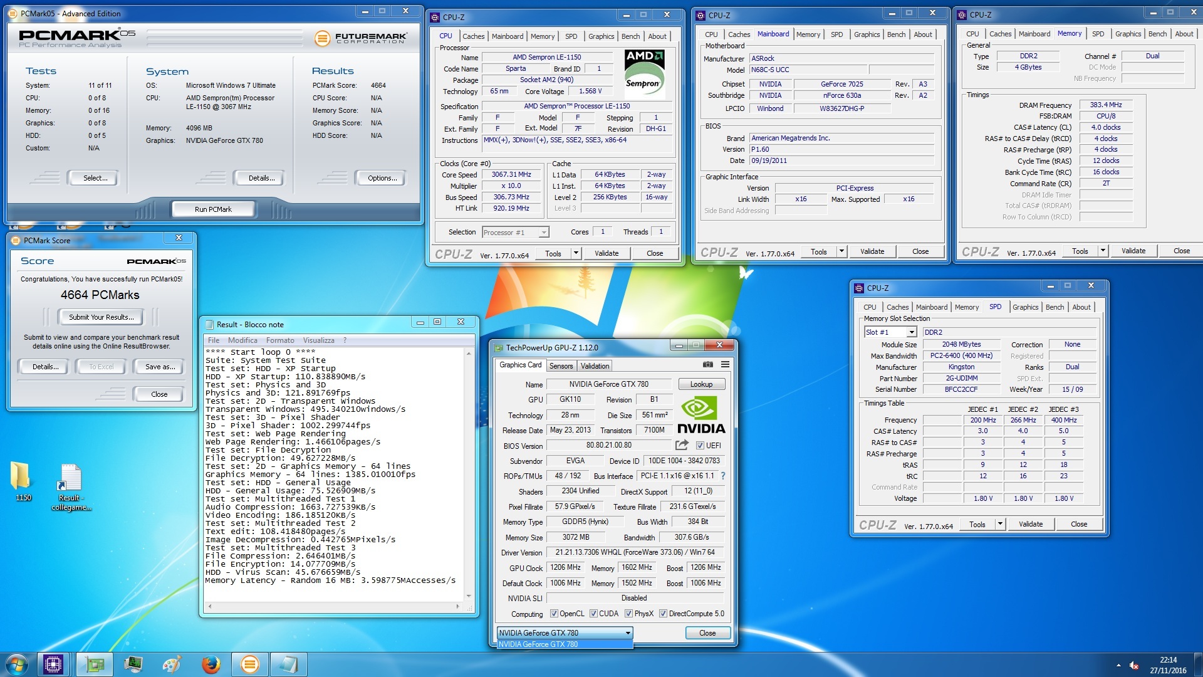Expand Tools arrow in CPU-Z Memory window
This screenshot has height=677, width=1203.
1103,251
